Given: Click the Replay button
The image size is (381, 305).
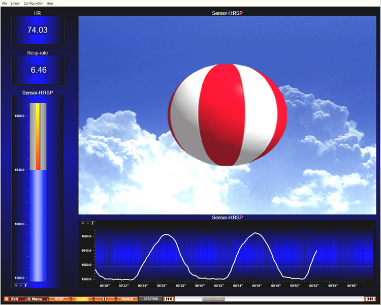Looking at the screenshot, I should point(82,299).
